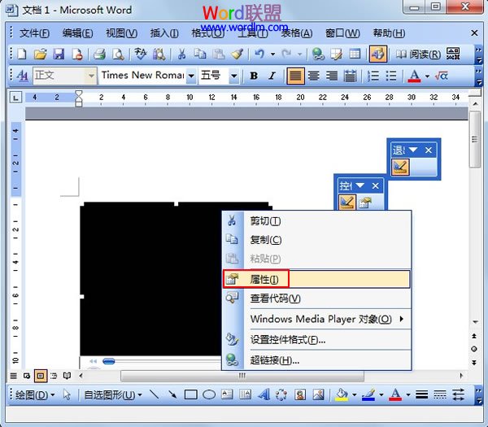Toggle distributed alignment
488x427 pixels.
pyautogui.click(x=350, y=76)
